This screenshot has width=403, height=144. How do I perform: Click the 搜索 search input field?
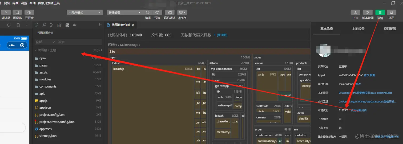pyautogui.click(x=79, y=42)
